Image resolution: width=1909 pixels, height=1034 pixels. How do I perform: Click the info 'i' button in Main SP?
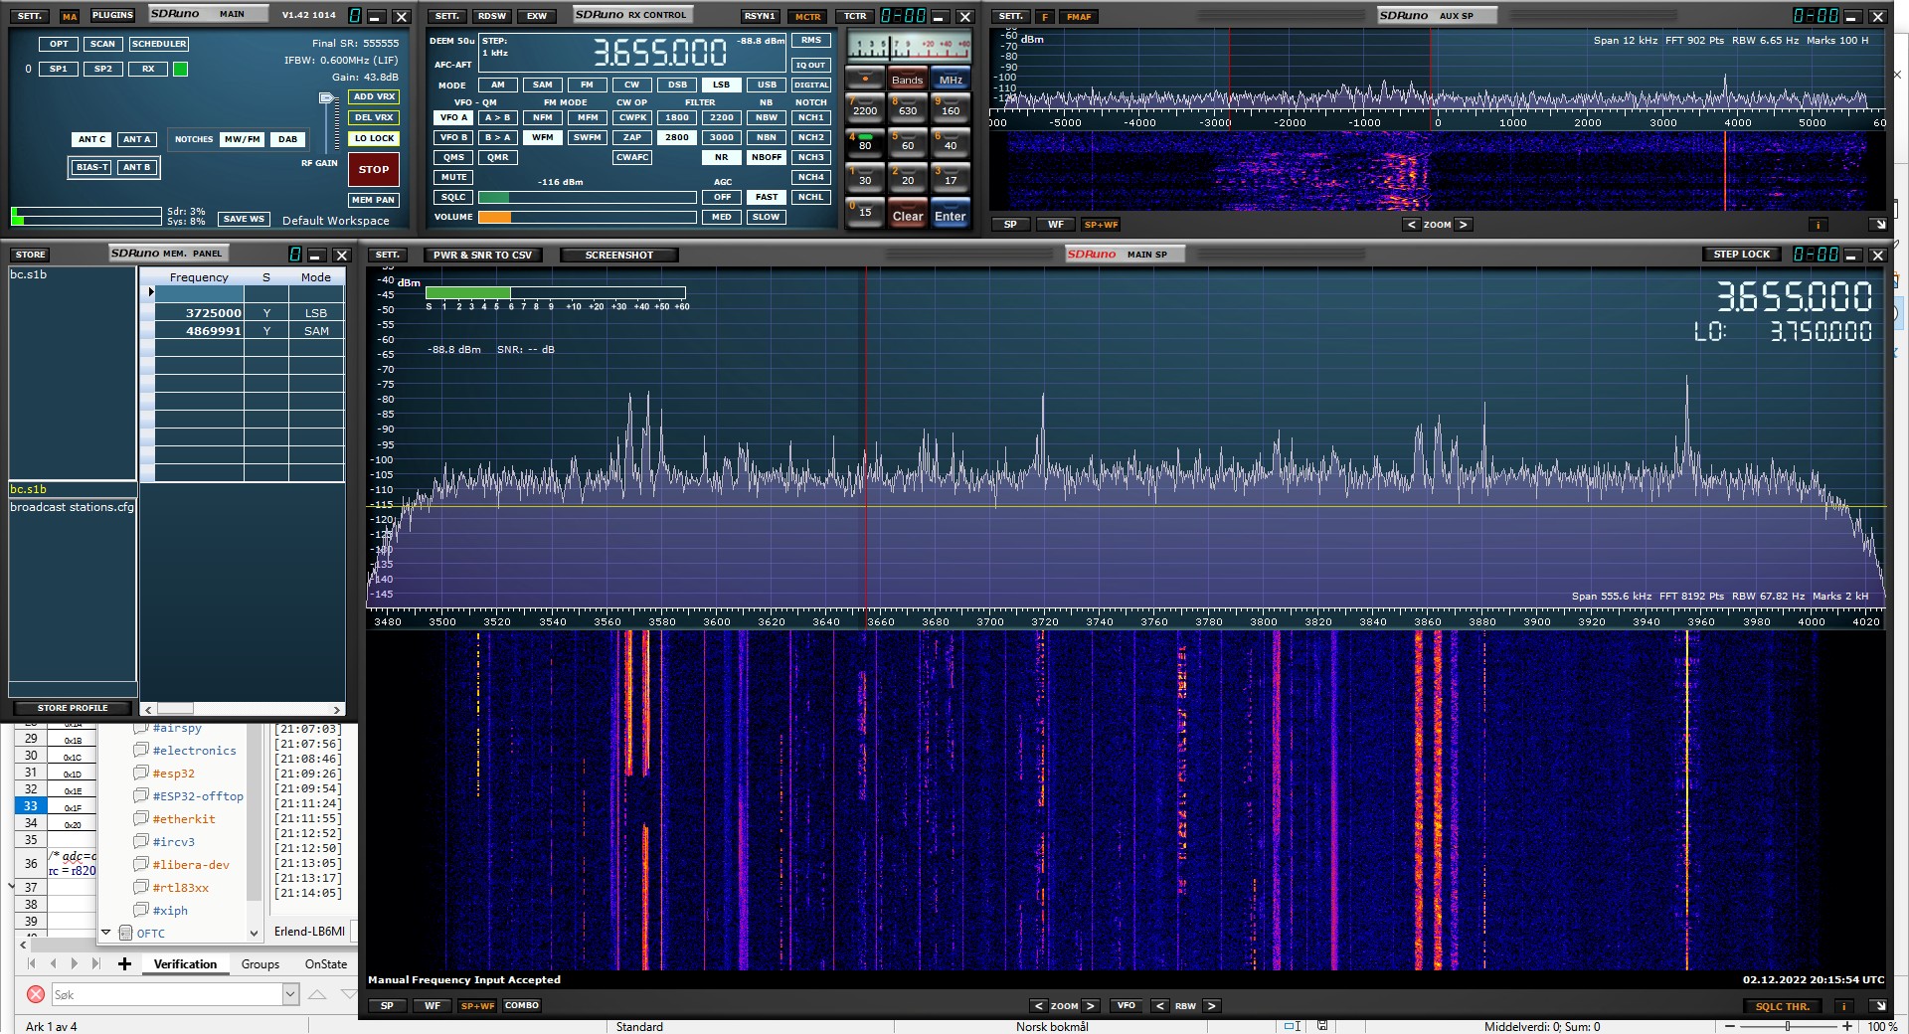pyautogui.click(x=1843, y=1006)
